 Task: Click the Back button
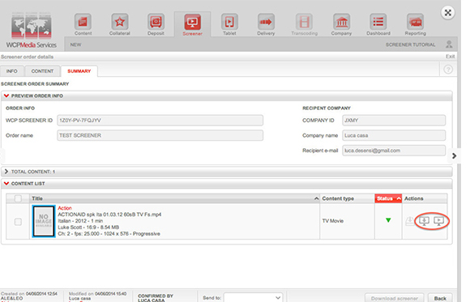(440, 298)
